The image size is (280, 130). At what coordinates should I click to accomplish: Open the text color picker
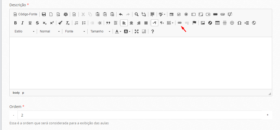118,31
